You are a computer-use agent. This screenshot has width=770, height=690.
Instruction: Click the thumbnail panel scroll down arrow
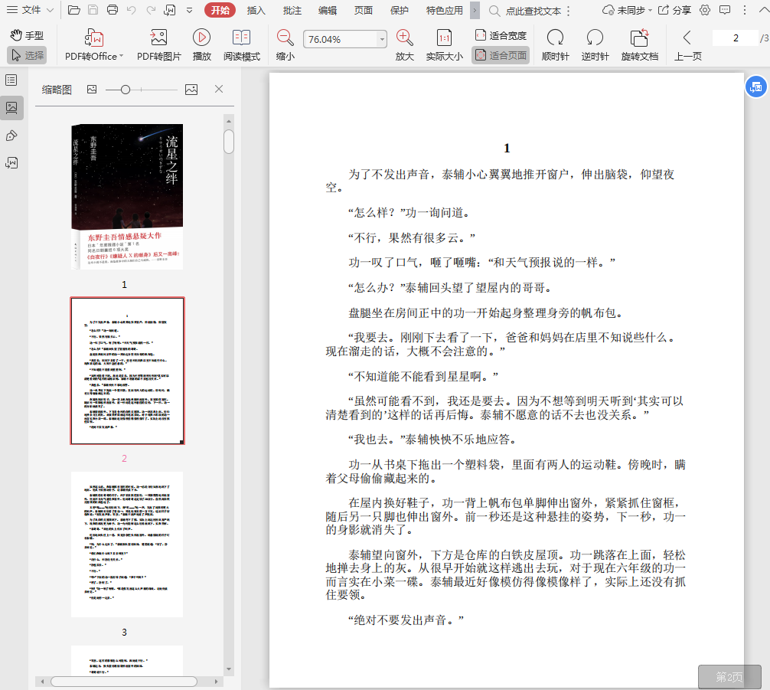coord(228,669)
